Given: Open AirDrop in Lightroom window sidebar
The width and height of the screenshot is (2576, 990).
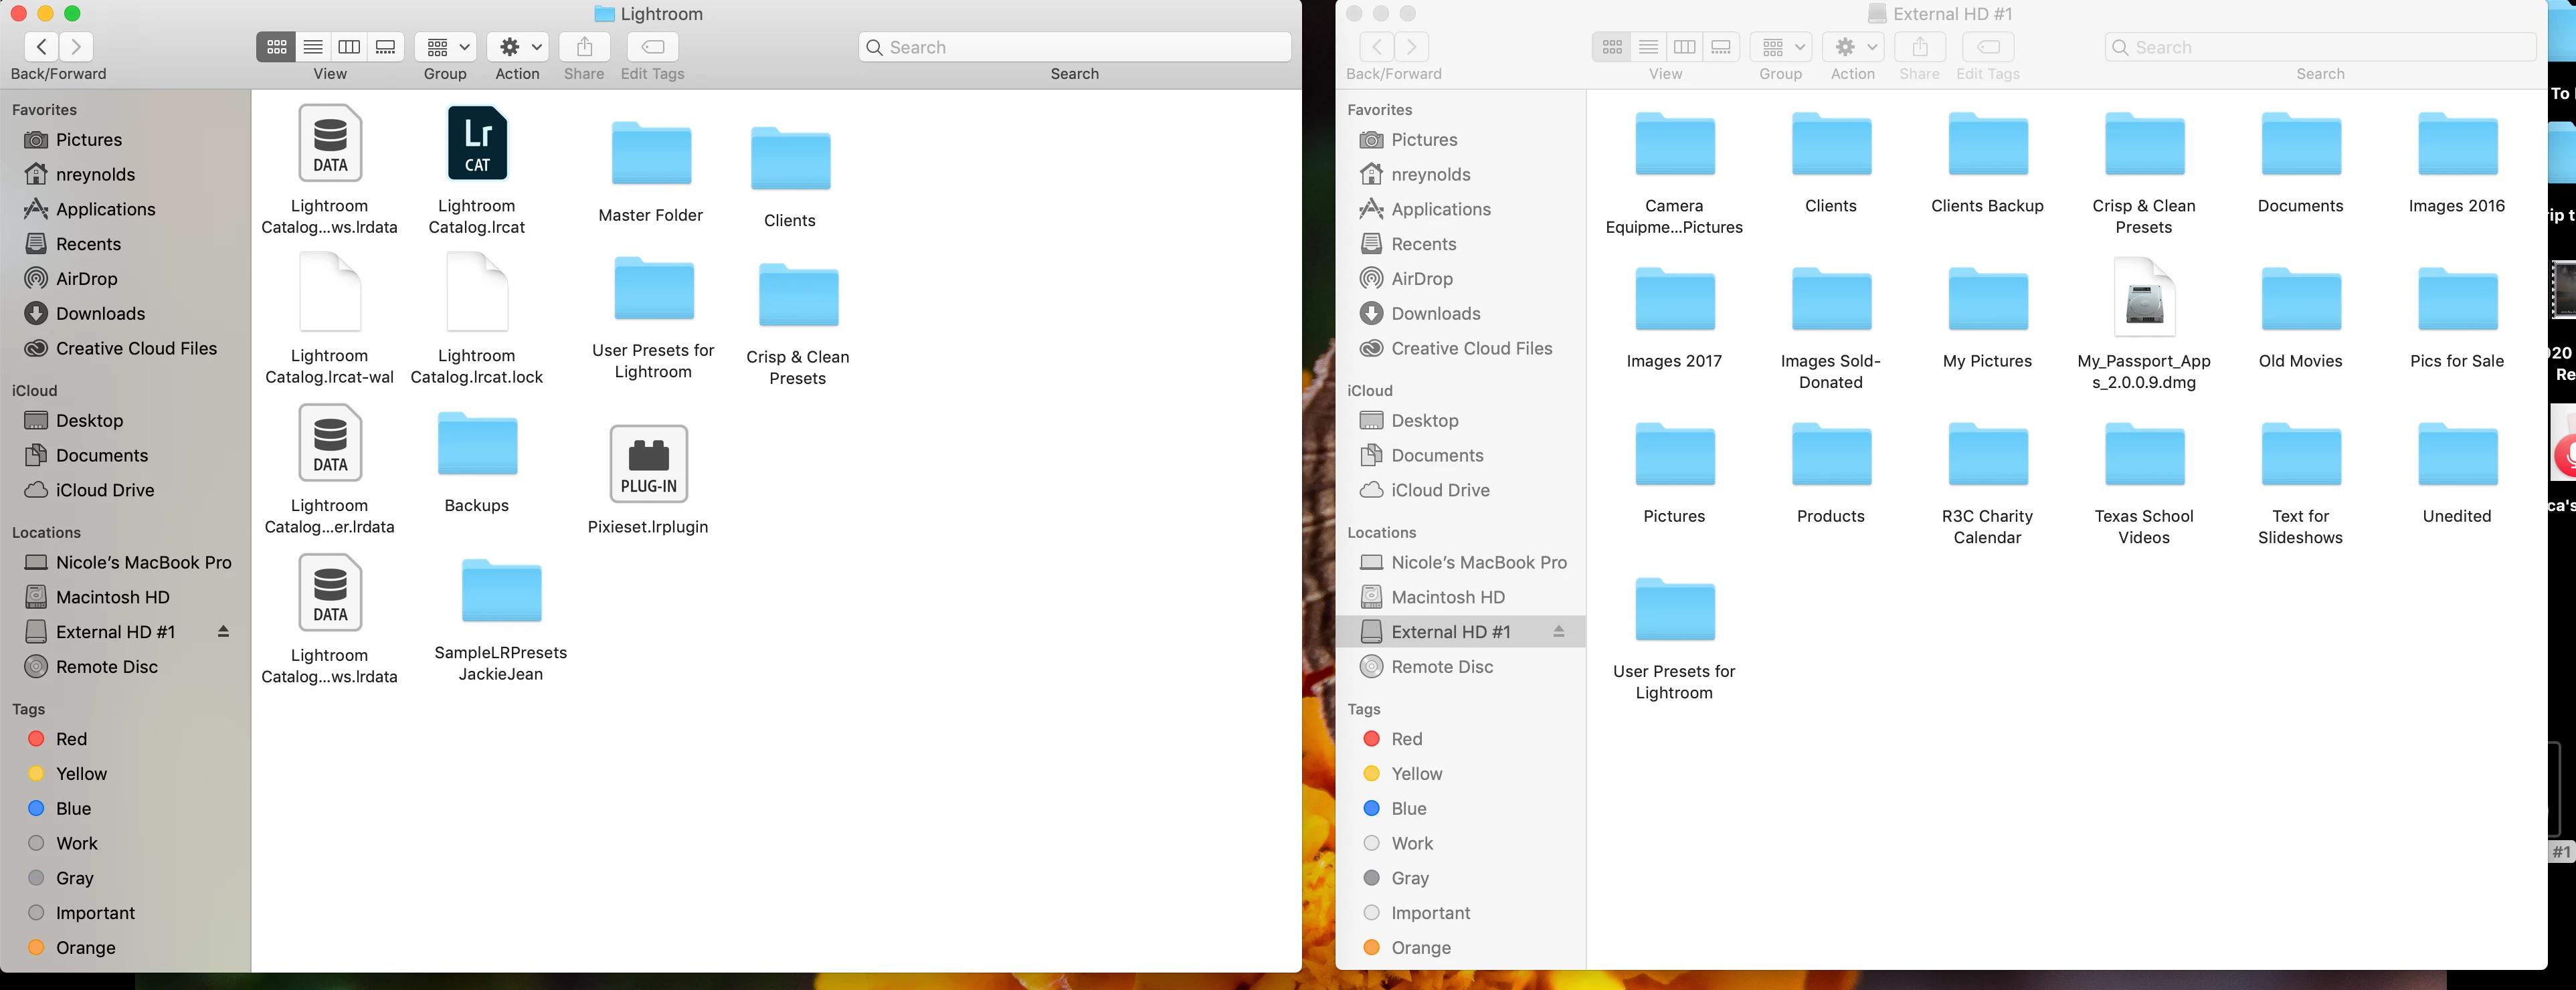Looking at the screenshot, I should (x=86, y=279).
